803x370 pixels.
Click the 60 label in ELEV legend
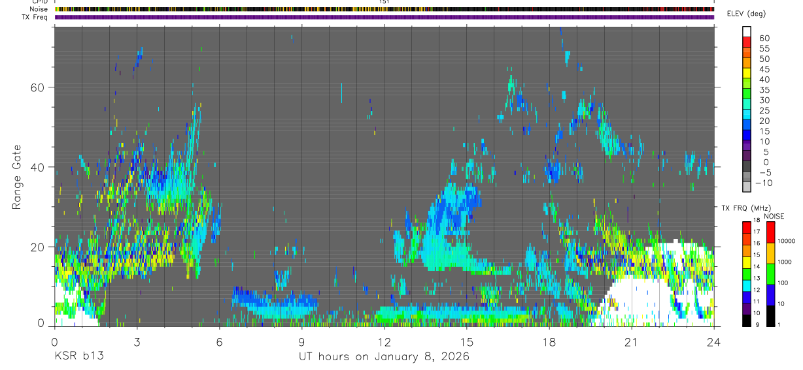764,39
